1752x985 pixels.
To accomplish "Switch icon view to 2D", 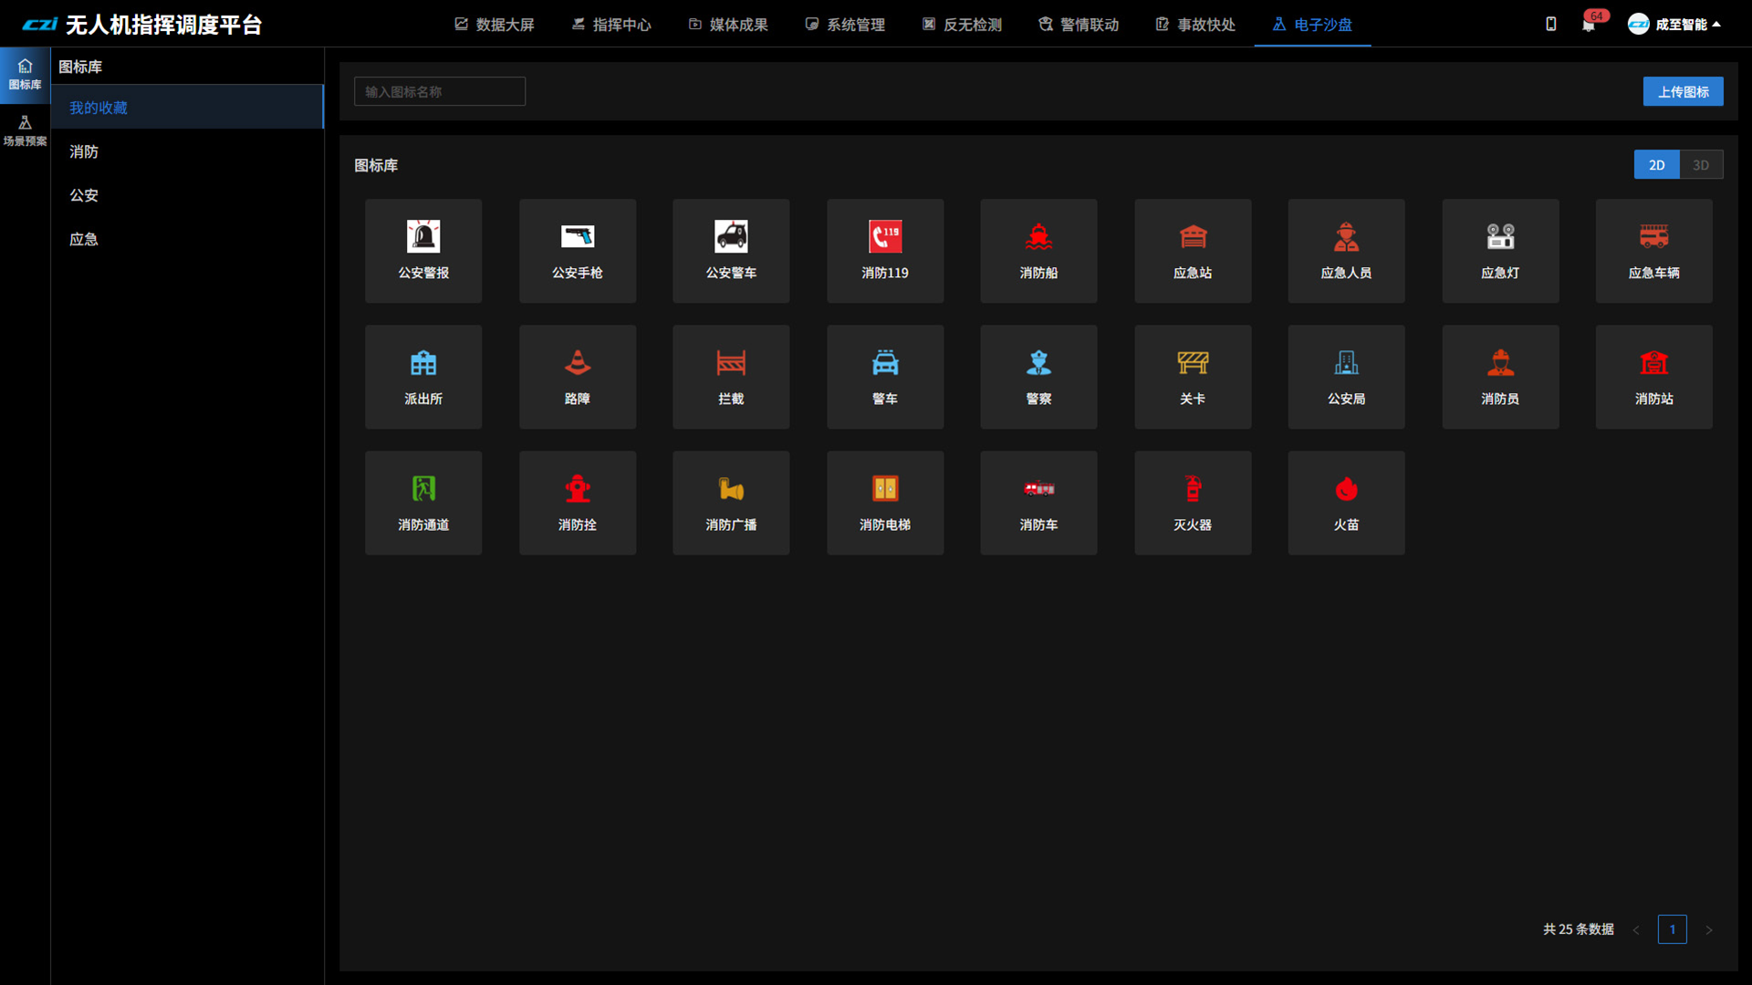I will (1656, 165).
